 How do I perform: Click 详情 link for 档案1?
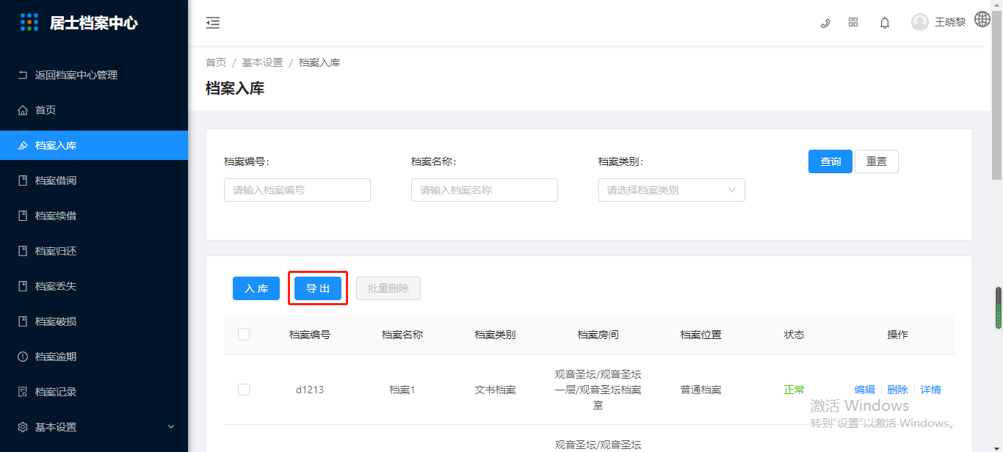pyautogui.click(x=931, y=390)
